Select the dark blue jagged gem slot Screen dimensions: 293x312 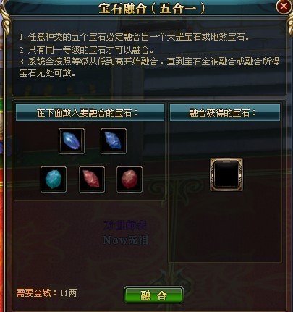click(114, 141)
